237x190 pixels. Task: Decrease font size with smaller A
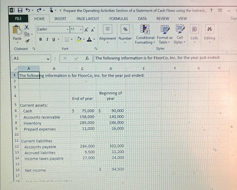pyautogui.click(x=93, y=30)
